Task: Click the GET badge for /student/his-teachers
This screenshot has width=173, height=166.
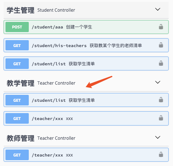Action: 17,45
